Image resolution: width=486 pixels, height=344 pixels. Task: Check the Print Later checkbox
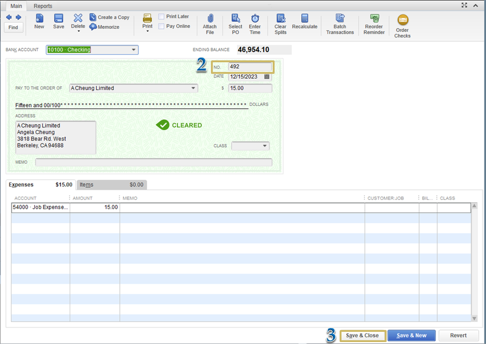(x=161, y=17)
